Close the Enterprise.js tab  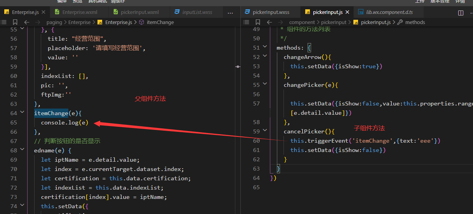pos(43,12)
